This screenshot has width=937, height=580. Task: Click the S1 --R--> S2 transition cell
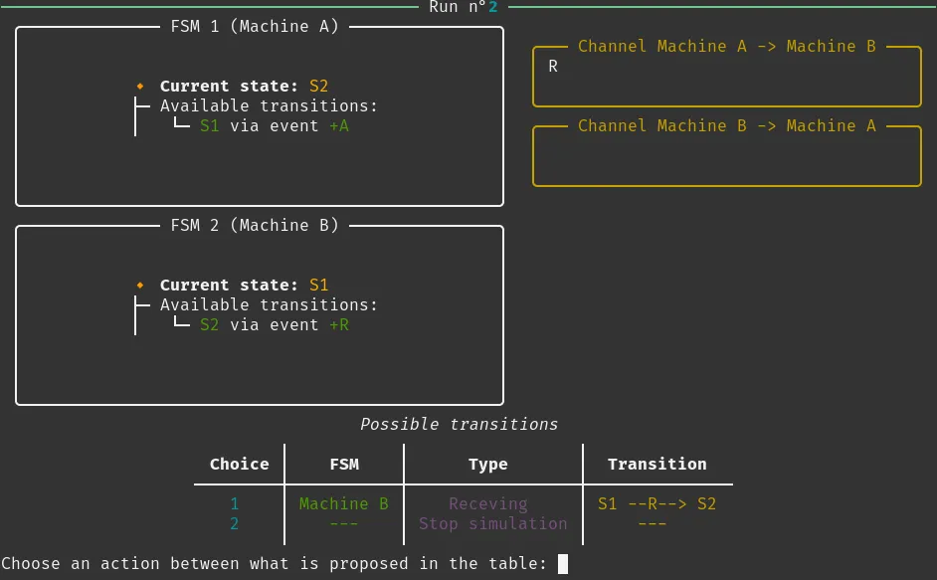click(x=656, y=503)
